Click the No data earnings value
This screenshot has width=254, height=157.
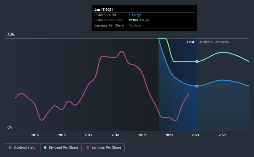point(135,25)
